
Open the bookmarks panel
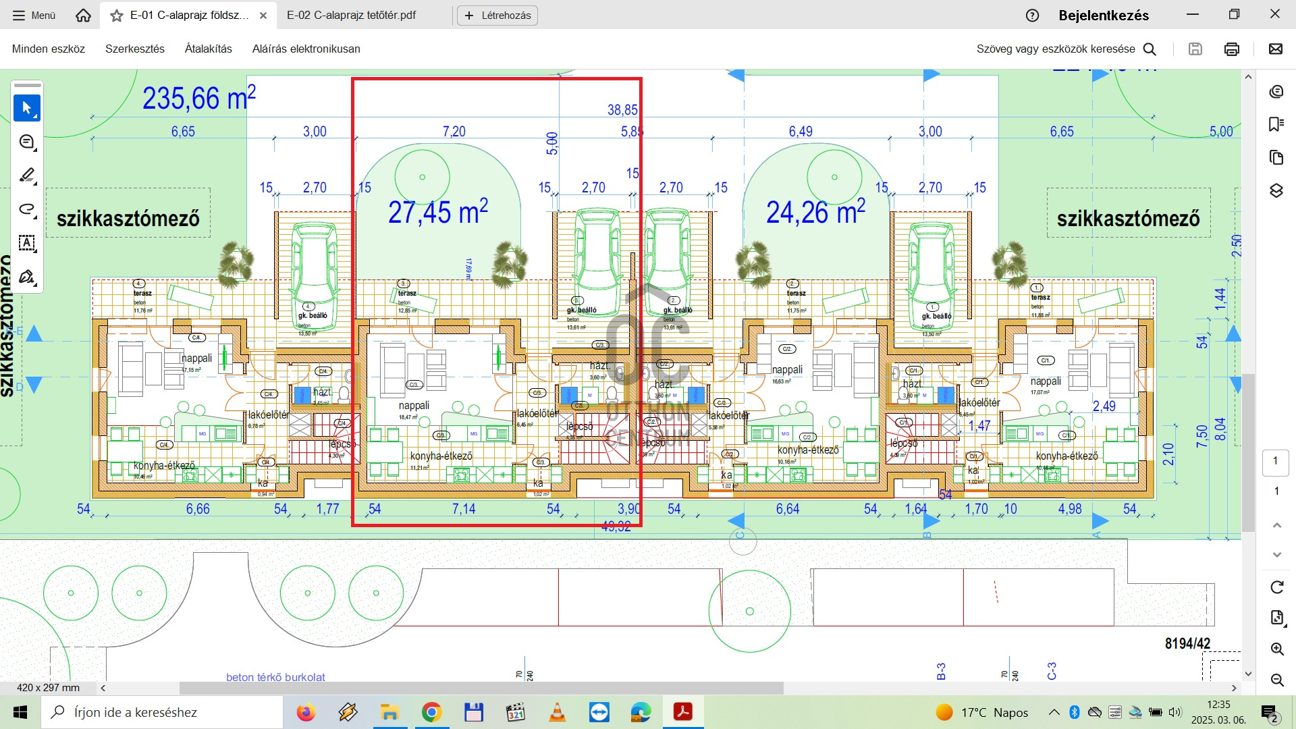pos(1276,124)
